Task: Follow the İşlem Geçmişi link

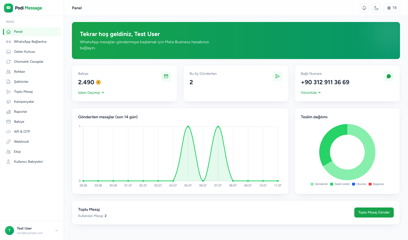Action: pos(91,92)
